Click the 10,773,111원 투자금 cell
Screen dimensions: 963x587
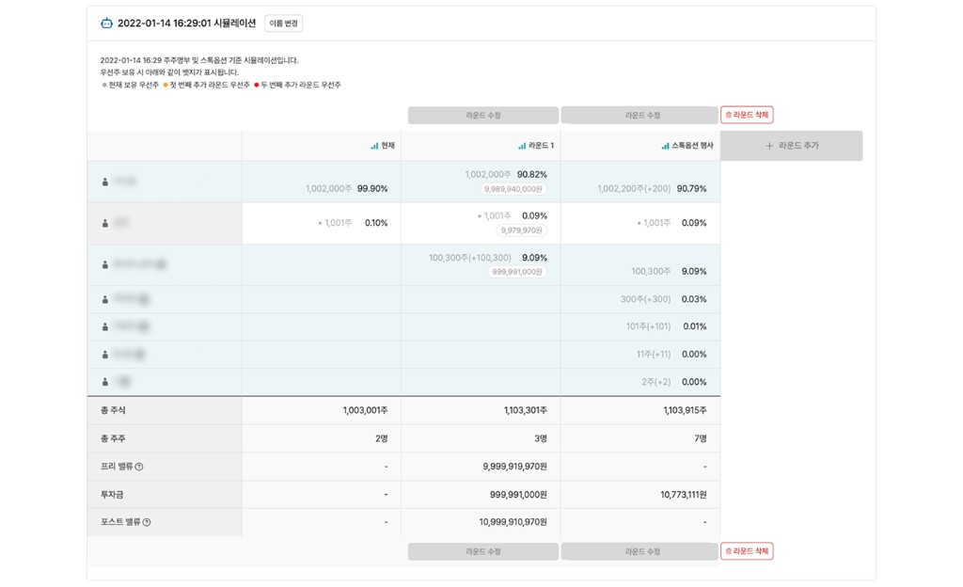(682, 494)
